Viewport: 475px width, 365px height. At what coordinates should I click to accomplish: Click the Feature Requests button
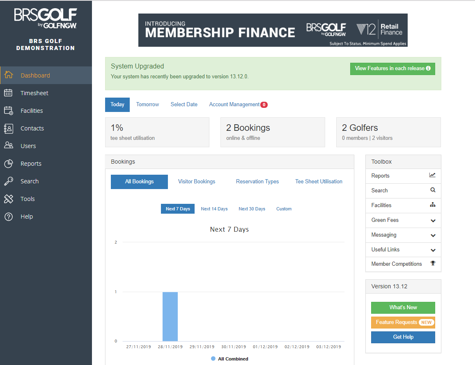coord(403,322)
